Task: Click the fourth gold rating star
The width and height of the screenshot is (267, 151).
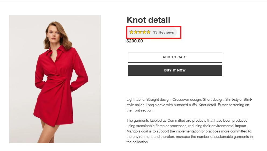Action: point(144,32)
